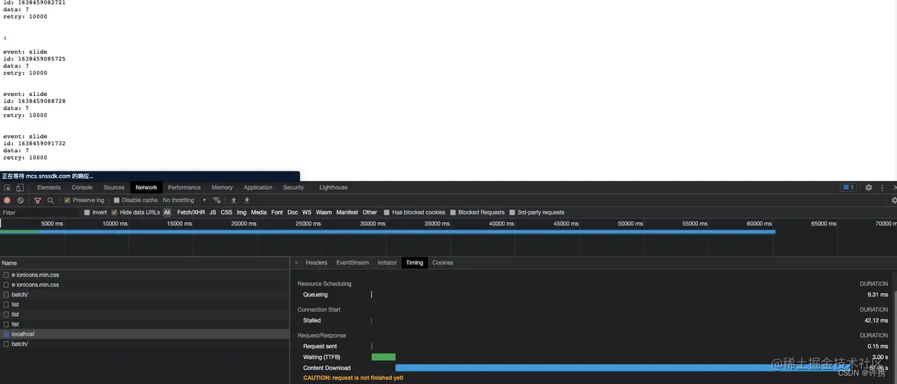Select the first batch/ request row
The image size is (897, 384).
144,295
